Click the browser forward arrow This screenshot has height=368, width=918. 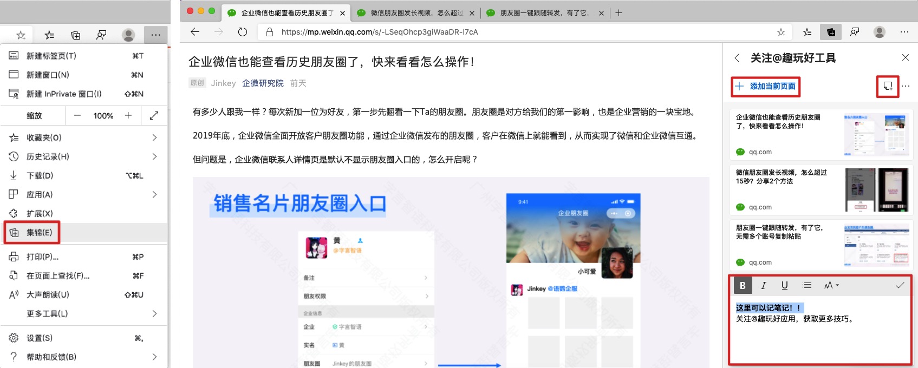pos(218,32)
